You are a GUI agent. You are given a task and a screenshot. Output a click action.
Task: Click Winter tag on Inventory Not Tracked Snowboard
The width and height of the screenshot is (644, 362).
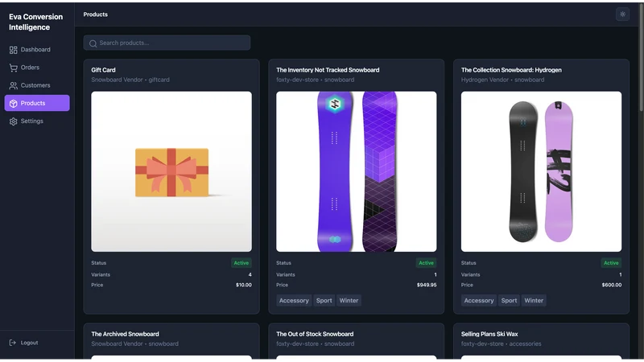pyautogui.click(x=349, y=301)
